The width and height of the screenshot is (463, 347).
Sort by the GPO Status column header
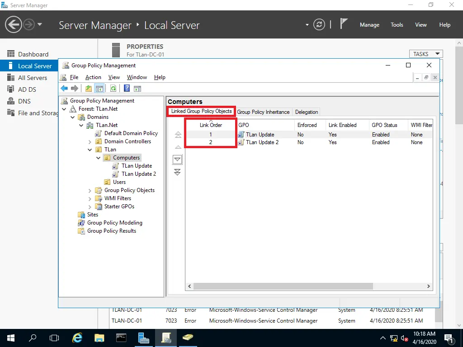(x=388, y=125)
